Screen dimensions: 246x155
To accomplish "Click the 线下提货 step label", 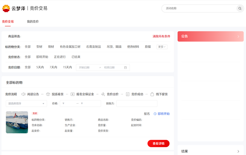I will pyautogui.click(x=162, y=94).
